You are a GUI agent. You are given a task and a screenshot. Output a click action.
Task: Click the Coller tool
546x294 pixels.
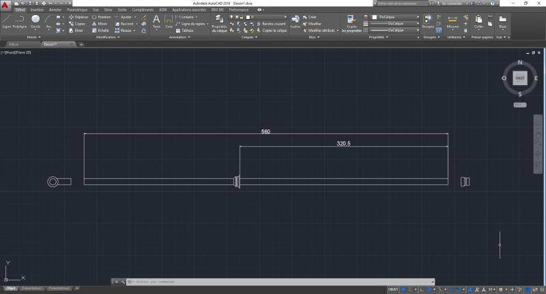click(478, 22)
